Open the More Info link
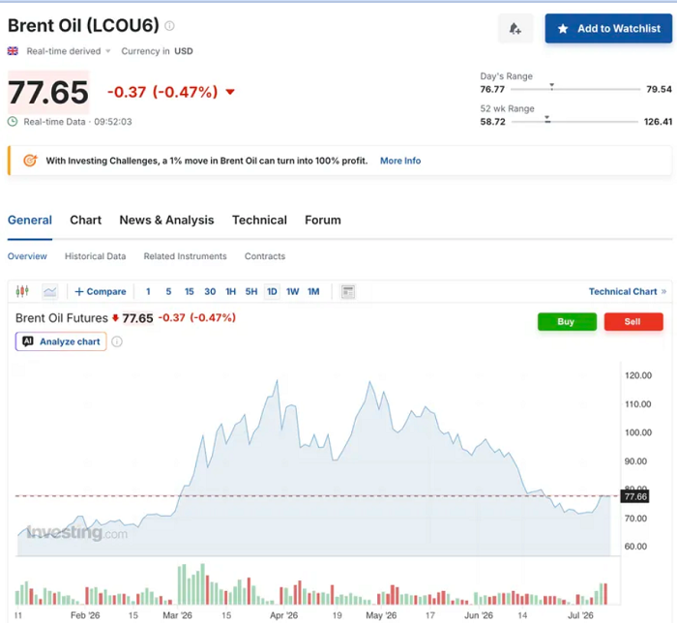 400,161
